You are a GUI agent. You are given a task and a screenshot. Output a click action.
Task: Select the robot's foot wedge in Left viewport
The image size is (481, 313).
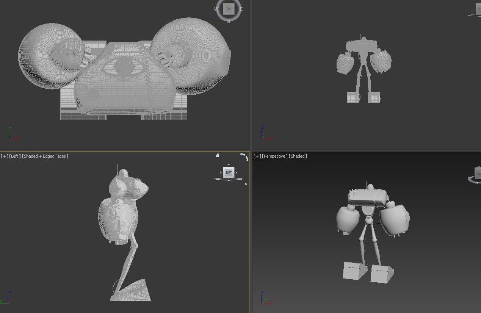[131, 290]
